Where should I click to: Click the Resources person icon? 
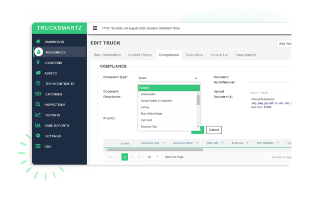tap(39, 52)
